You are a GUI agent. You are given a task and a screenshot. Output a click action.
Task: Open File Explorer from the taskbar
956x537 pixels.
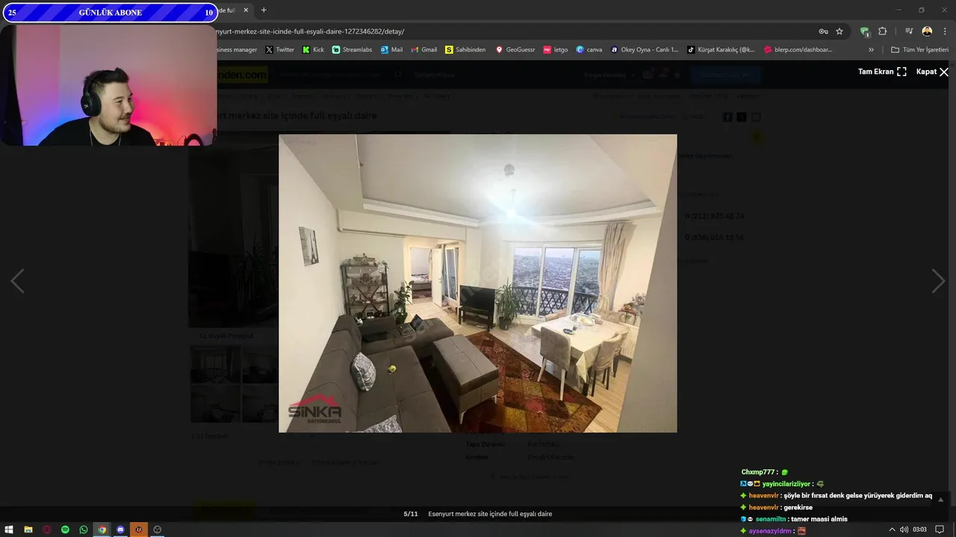pyautogui.click(x=28, y=530)
